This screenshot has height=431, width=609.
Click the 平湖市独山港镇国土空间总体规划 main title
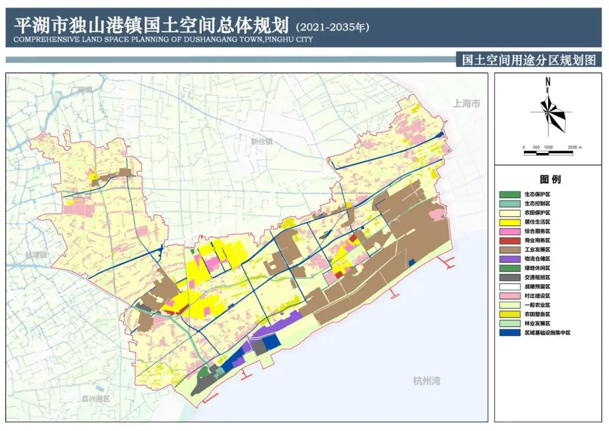(151, 25)
